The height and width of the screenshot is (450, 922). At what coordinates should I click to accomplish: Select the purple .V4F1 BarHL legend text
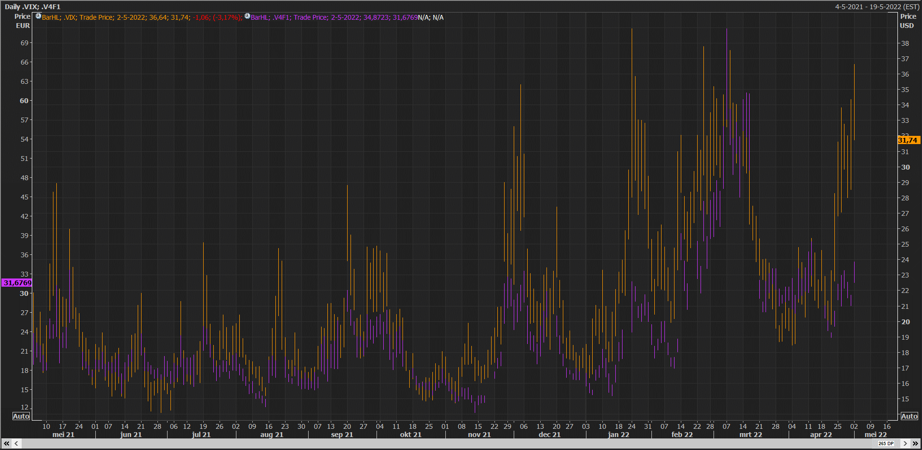pyautogui.click(x=334, y=17)
